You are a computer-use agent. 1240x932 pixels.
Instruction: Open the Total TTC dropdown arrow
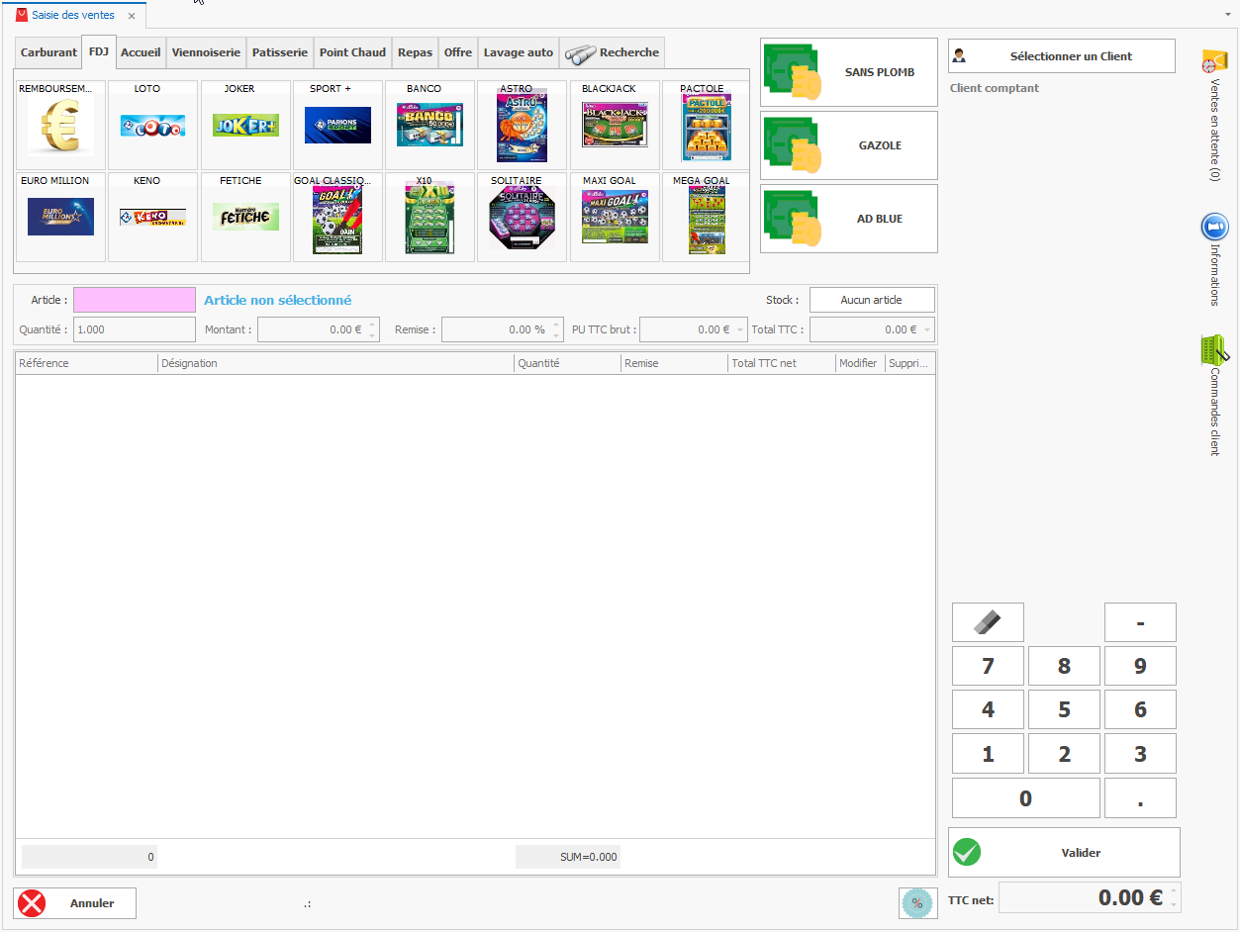(x=927, y=330)
